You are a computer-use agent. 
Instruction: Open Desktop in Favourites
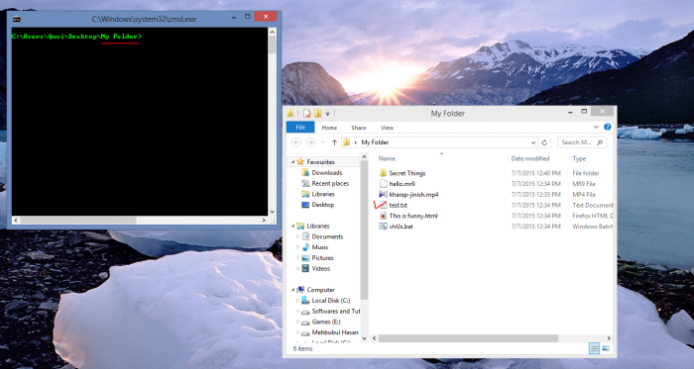(322, 205)
